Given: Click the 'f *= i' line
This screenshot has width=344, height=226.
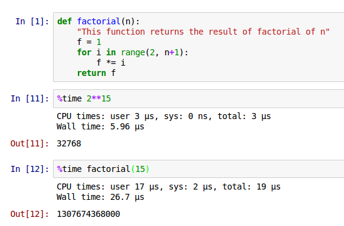Looking at the screenshot, I should click(x=111, y=63).
